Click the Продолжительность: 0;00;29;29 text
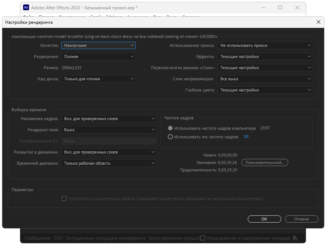 [209, 170]
